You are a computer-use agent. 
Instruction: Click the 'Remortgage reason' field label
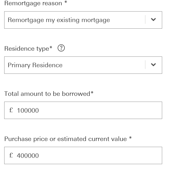pyautogui.click(x=33, y=3)
